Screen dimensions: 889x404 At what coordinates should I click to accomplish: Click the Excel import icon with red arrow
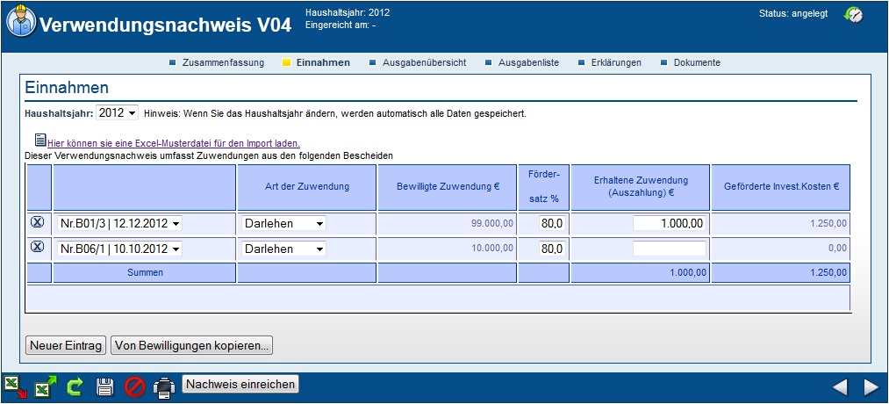(16, 386)
